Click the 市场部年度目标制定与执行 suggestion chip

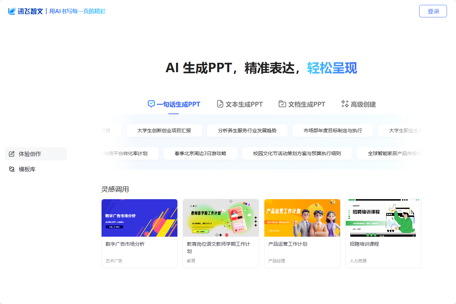click(x=333, y=130)
